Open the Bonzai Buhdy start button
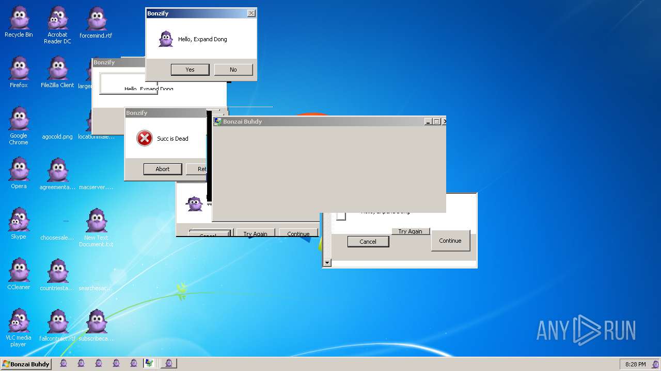This screenshot has width=661, height=371. click(26, 364)
